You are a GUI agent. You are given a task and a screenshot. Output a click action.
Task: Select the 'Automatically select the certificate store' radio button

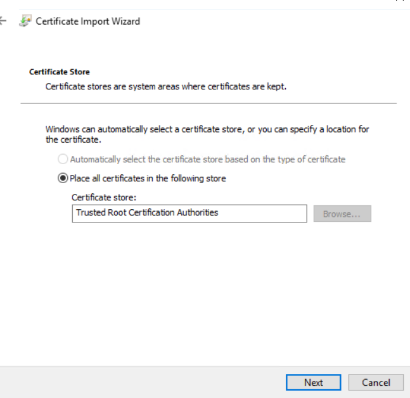coord(63,160)
